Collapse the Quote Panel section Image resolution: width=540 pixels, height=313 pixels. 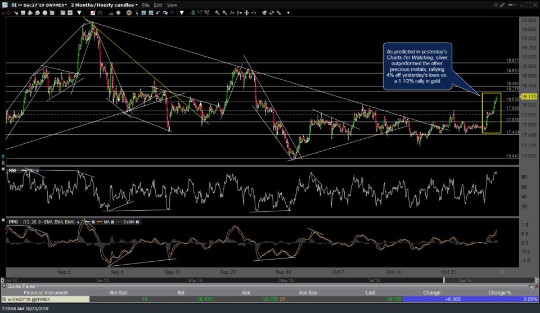point(3,285)
